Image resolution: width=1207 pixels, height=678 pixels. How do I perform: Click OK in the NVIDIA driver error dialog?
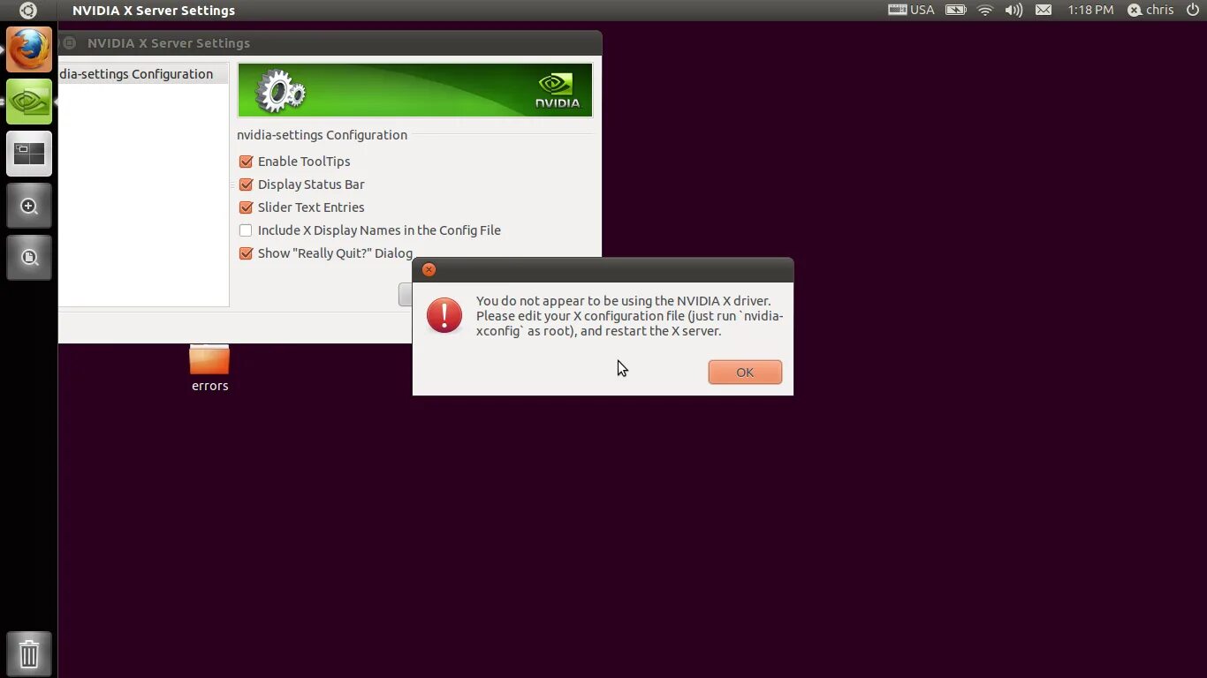click(x=745, y=372)
